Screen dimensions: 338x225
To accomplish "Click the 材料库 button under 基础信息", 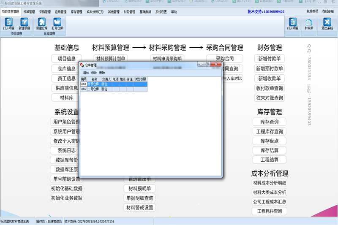I will [x=65, y=98].
